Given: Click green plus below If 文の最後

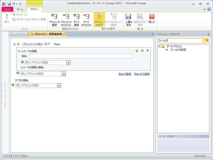Looking at the screenshot, I should pos(13,85).
